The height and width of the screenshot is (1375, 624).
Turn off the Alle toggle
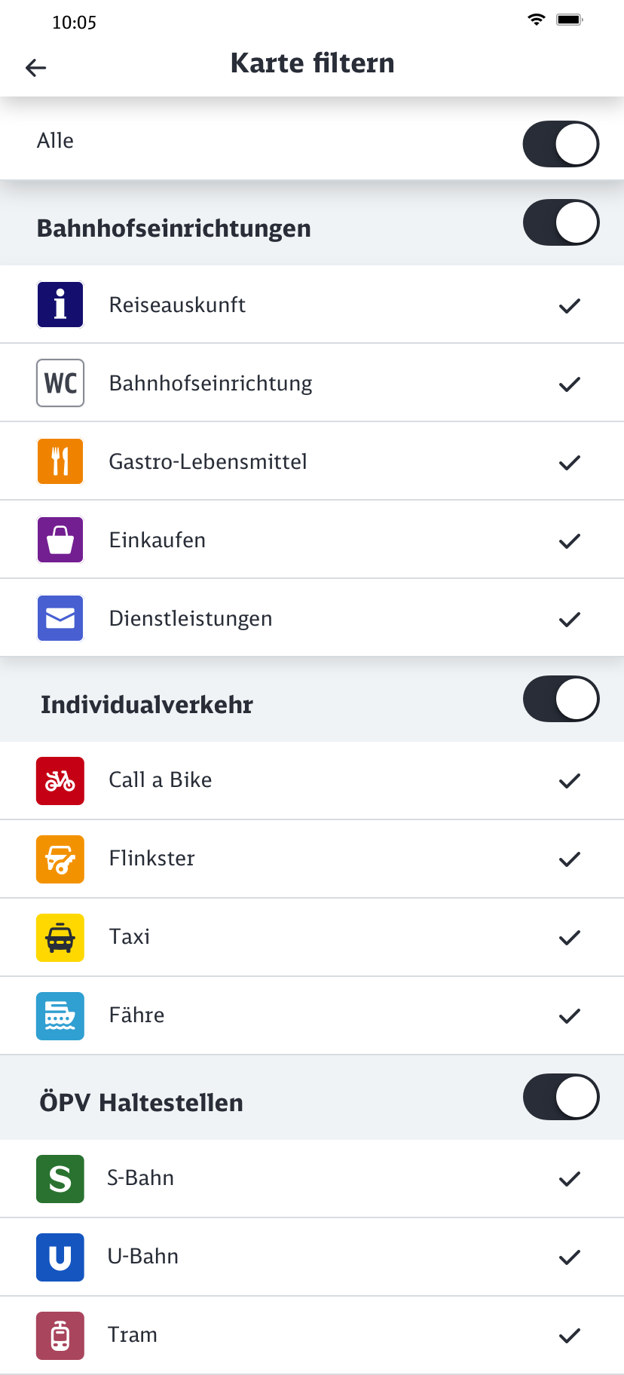[x=561, y=144]
